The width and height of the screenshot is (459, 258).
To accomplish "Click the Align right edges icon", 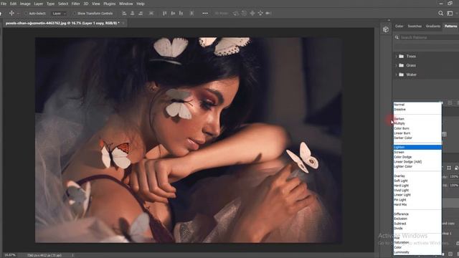I will click(141, 13).
